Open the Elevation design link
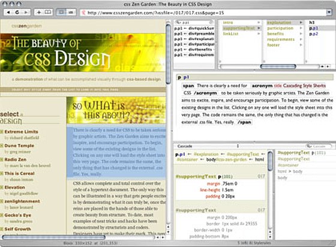 pyautogui.click(x=14, y=187)
